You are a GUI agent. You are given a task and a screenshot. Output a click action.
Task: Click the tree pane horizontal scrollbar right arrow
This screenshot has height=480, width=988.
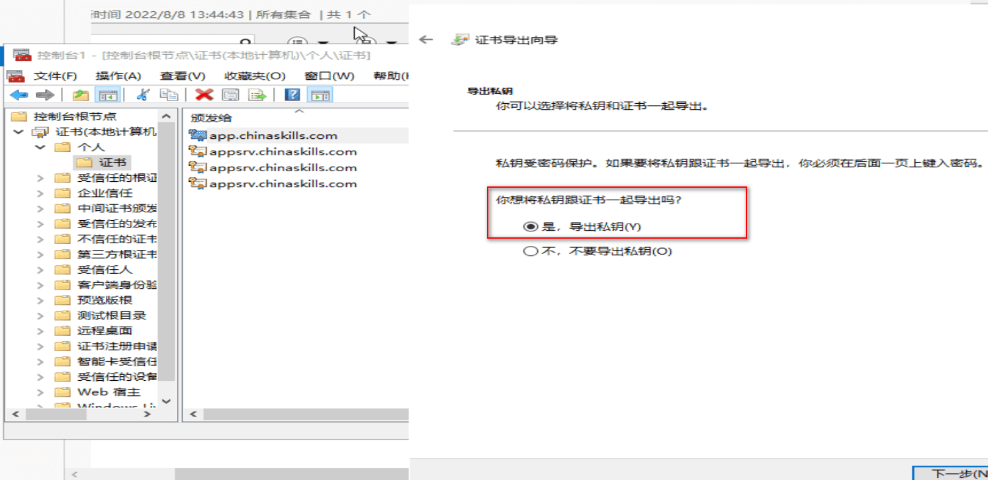point(148,415)
